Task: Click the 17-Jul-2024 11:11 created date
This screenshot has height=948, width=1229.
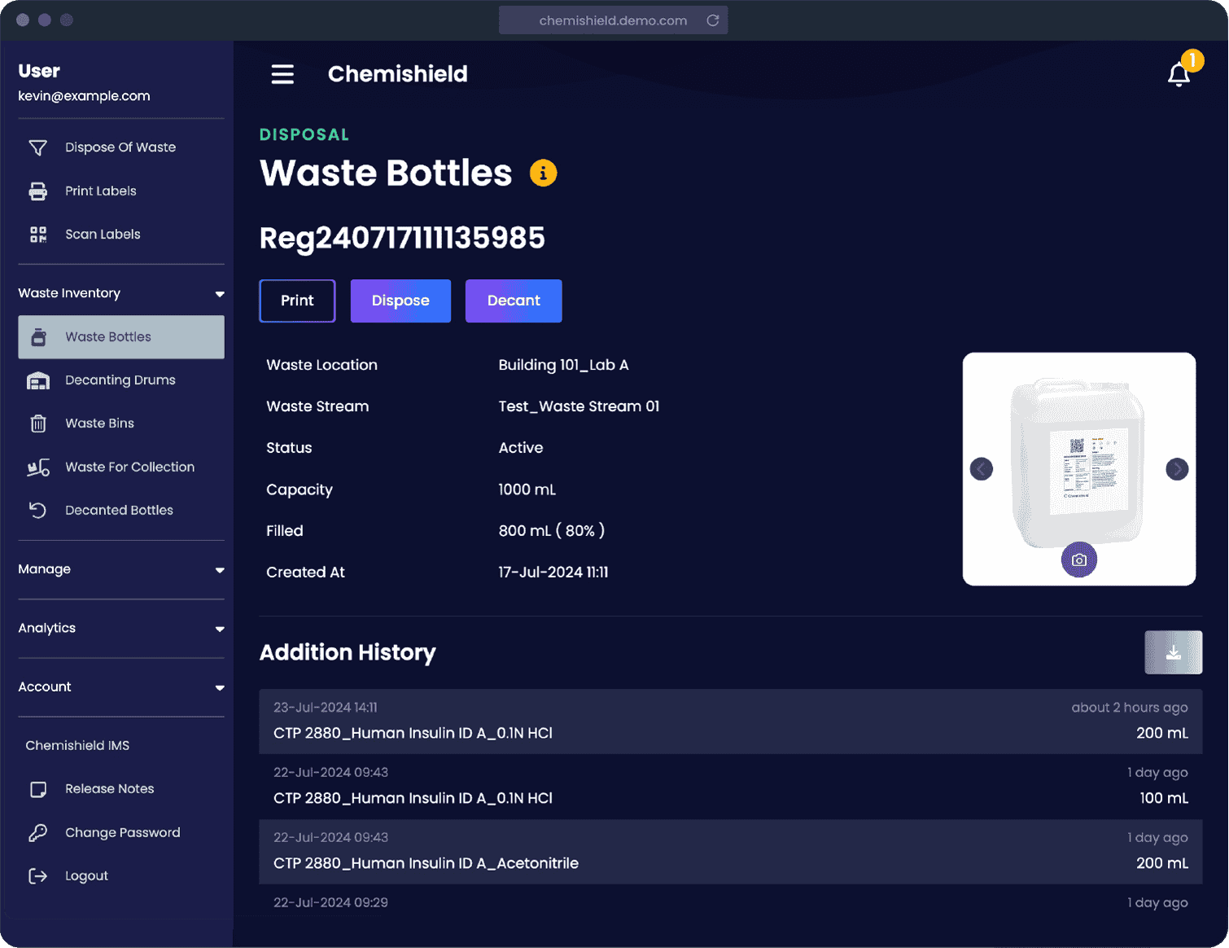Action: pos(553,573)
